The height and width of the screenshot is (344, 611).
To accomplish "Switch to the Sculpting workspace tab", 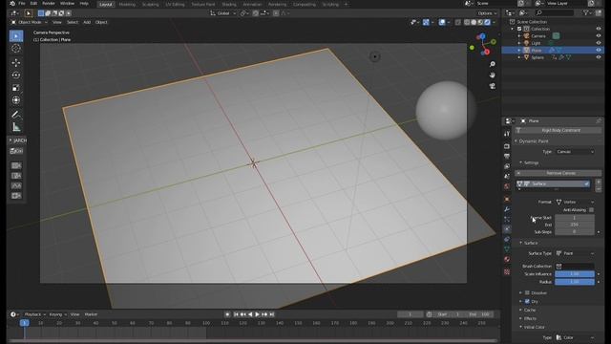I will [x=151, y=4].
